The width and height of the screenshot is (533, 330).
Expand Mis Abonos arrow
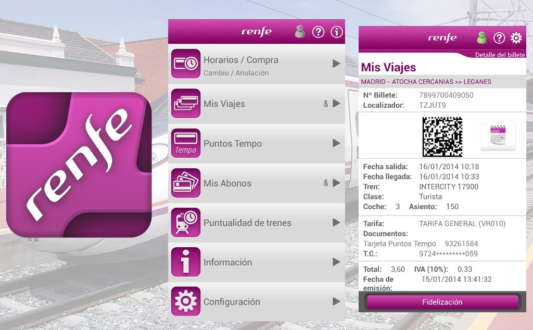click(336, 183)
